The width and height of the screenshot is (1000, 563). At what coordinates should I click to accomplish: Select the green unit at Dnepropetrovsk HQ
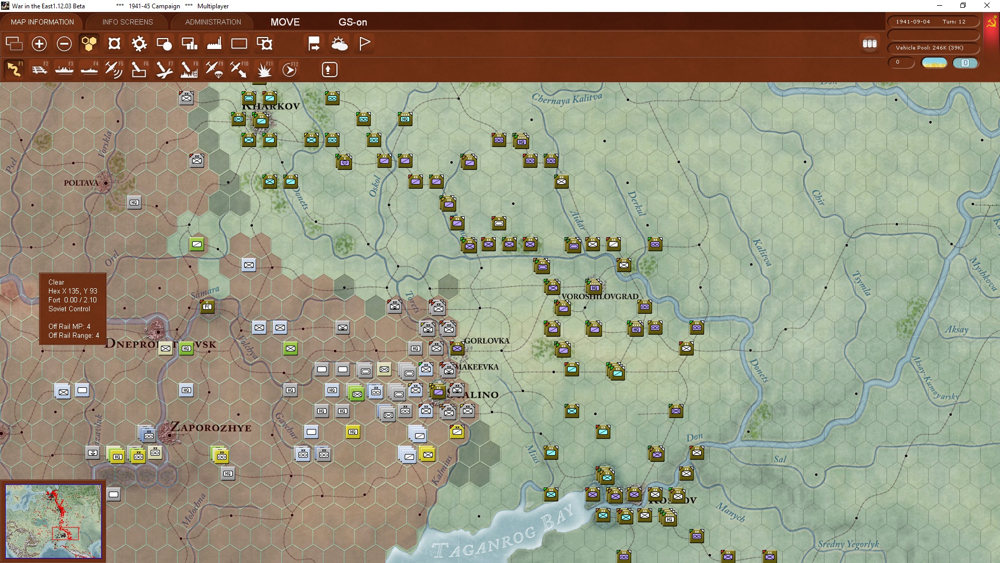coord(186,348)
